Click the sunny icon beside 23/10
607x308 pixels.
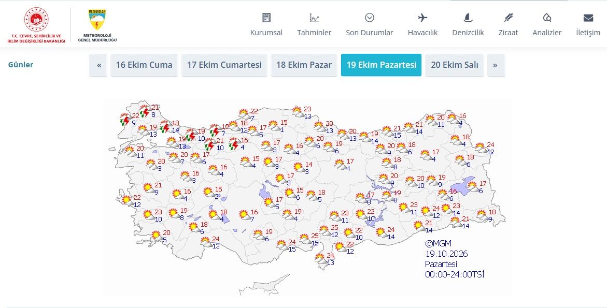click(x=148, y=214)
